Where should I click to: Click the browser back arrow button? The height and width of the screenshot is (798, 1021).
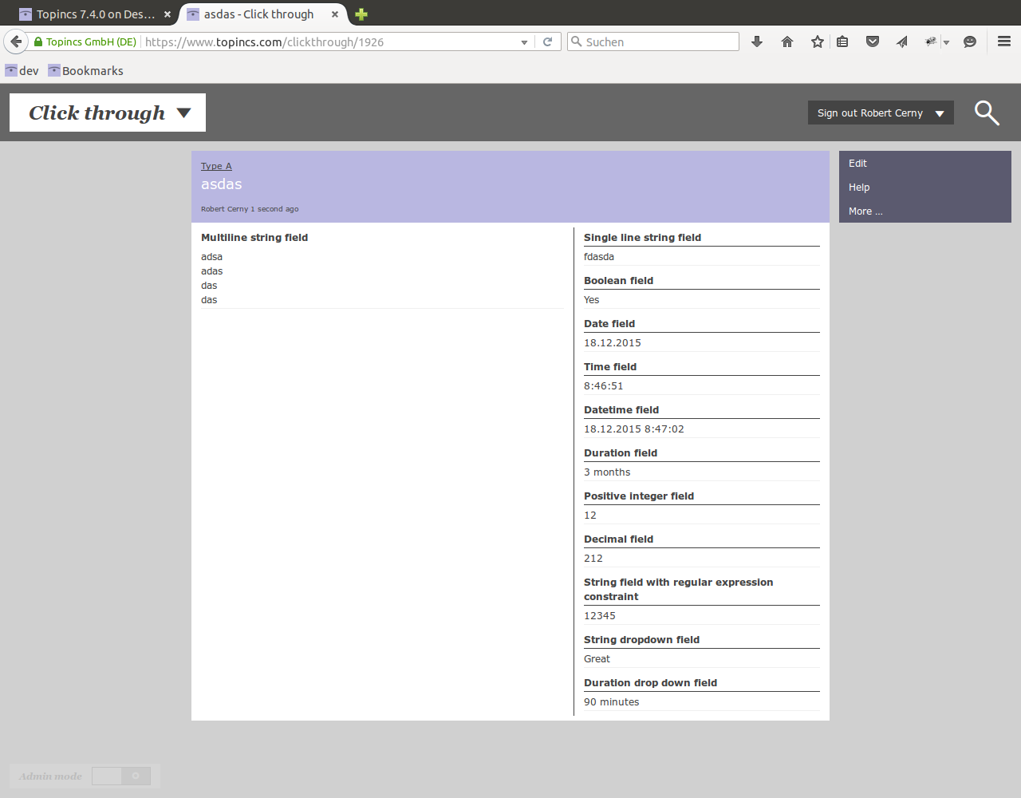point(16,41)
